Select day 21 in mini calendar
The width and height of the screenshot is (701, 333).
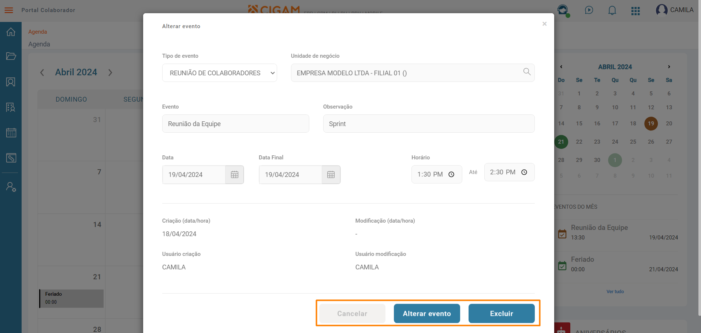click(561, 142)
